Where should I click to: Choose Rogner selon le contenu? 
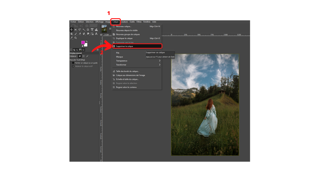point(137,87)
